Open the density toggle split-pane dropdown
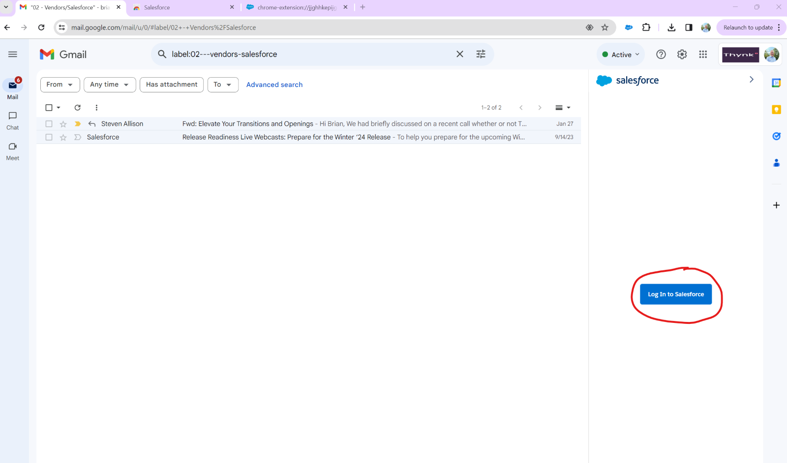The width and height of the screenshot is (787, 463). [563, 108]
